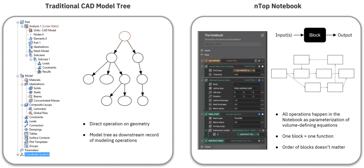Expand the CAD IMPORT block with orange arrow
Image resolution: width=364 pixels, height=168 pixels.
click(x=202, y=61)
